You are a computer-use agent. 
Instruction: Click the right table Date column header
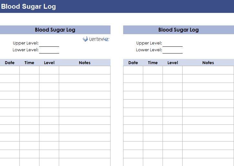[x=133, y=63]
